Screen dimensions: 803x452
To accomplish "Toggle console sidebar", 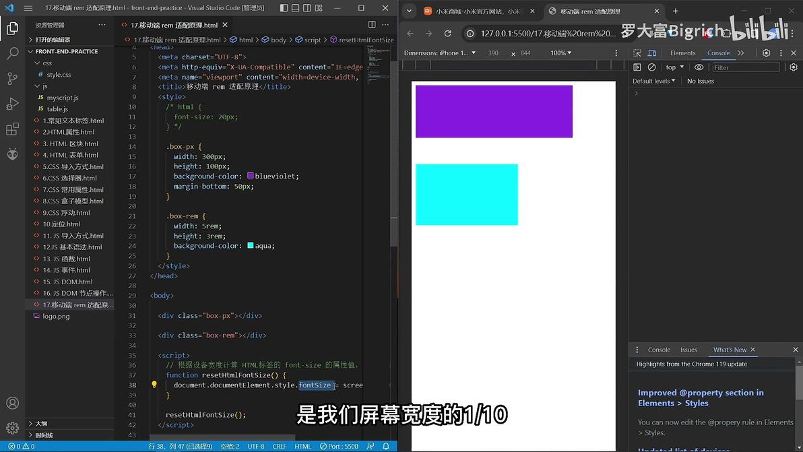I will coord(637,67).
